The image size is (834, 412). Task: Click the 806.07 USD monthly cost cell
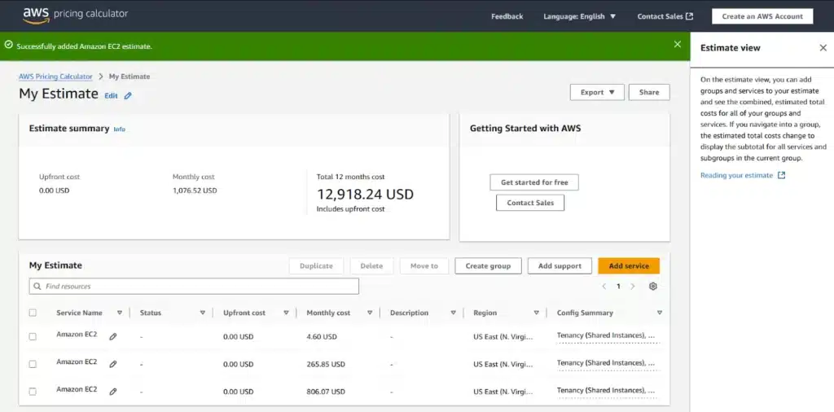coord(326,392)
